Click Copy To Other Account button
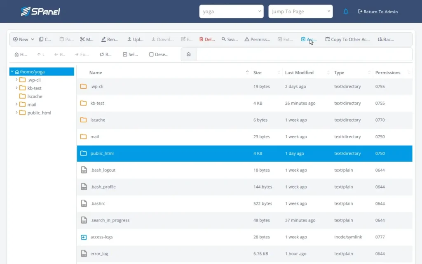 point(347,39)
